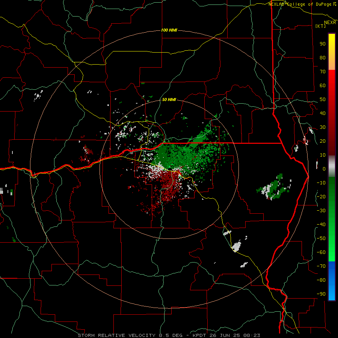Click the blue bottom segment of color bar

click(332, 281)
